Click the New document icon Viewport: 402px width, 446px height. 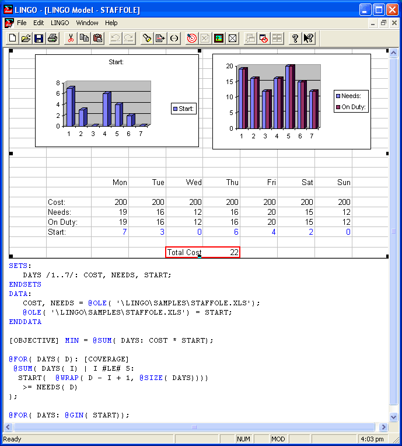12,39
